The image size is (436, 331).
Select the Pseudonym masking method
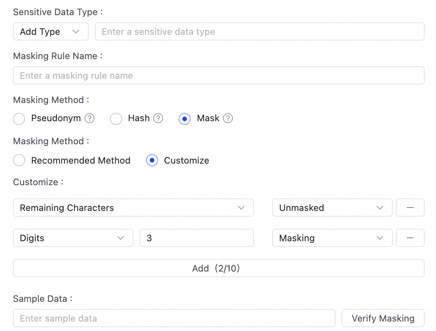(19, 119)
